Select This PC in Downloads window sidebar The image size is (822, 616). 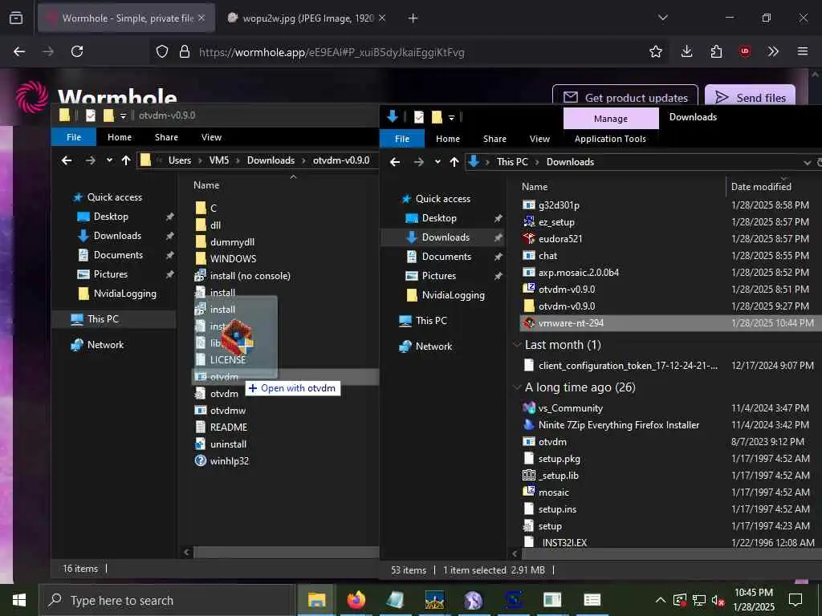coord(431,321)
